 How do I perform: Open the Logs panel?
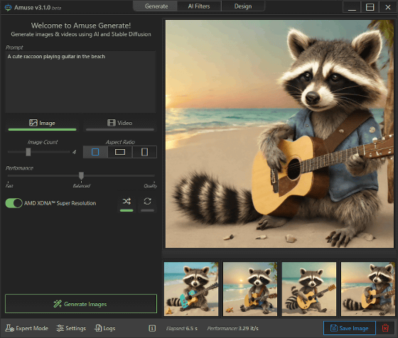105,328
